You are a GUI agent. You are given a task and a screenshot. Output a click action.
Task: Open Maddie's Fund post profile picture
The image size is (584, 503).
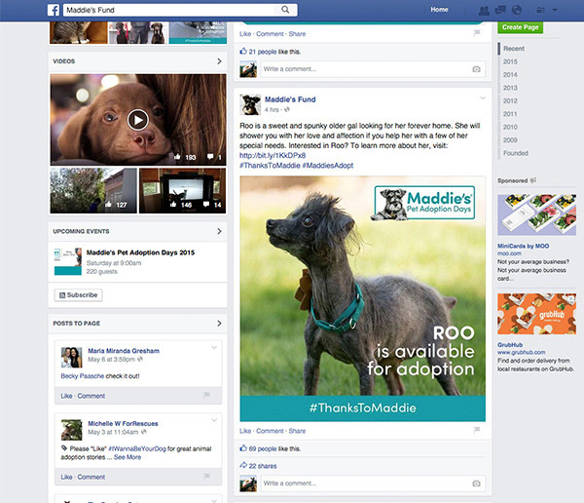click(250, 104)
